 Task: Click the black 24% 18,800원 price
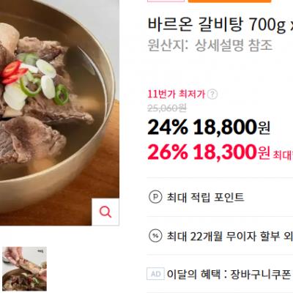pos(209,127)
